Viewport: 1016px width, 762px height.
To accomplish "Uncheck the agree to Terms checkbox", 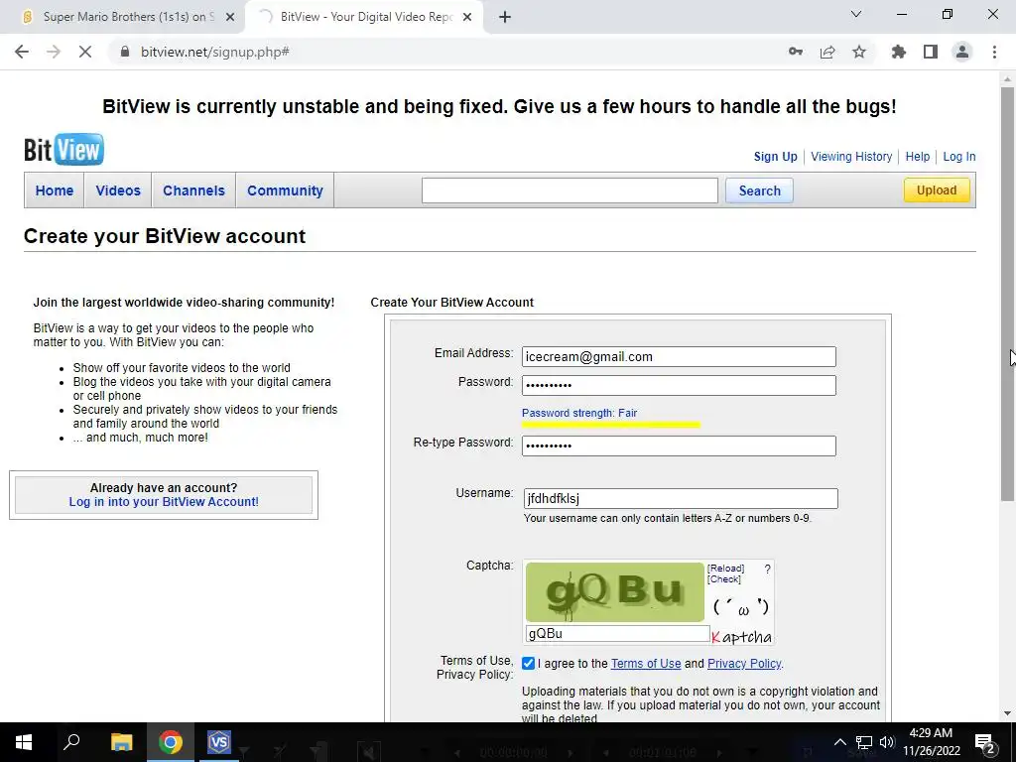I will (x=528, y=664).
